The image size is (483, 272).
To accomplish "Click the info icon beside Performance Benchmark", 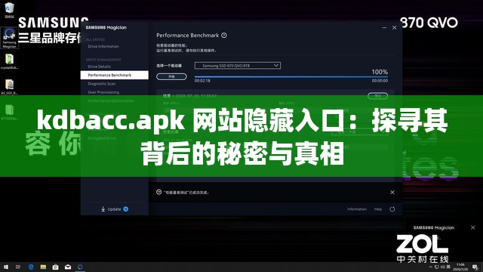I will tap(224, 36).
